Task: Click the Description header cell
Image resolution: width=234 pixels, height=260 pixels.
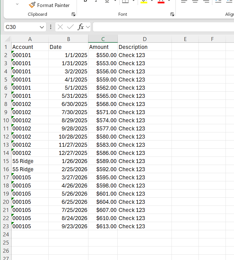Action: click(145, 47)
